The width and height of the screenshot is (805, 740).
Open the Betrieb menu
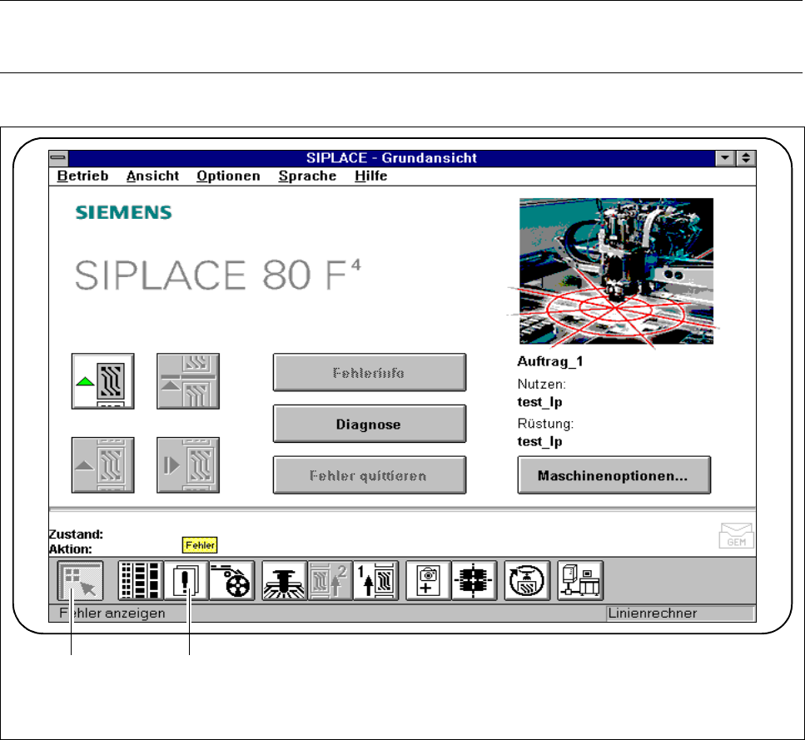82,176
